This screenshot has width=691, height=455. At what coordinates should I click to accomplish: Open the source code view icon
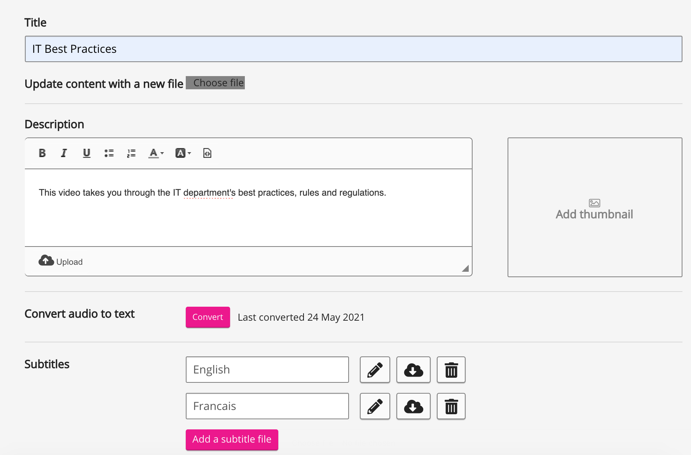207,153
